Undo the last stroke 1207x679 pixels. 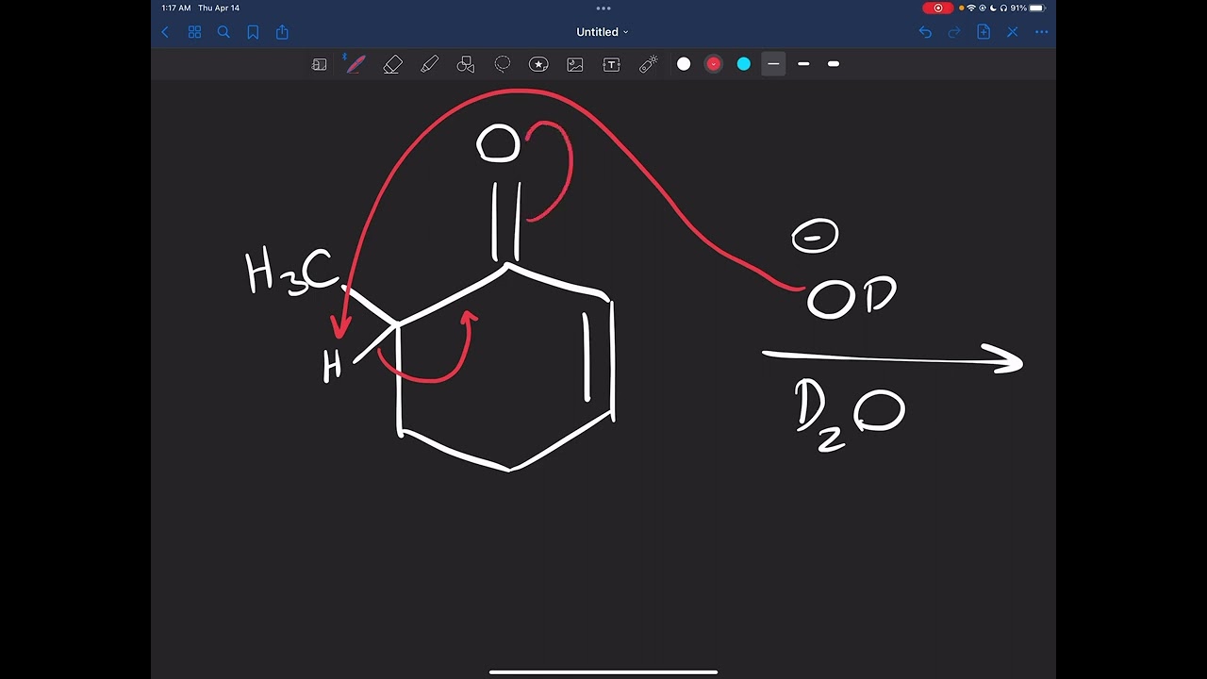tap(925, 32)
